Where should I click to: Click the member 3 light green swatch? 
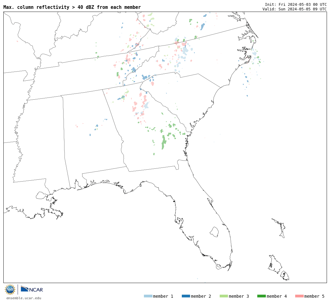click(224, 296)
